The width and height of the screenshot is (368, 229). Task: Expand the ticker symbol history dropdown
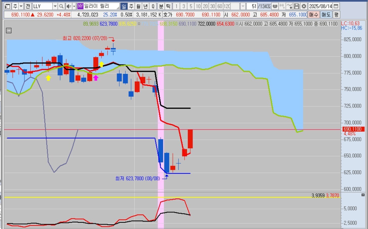point(55,6)
